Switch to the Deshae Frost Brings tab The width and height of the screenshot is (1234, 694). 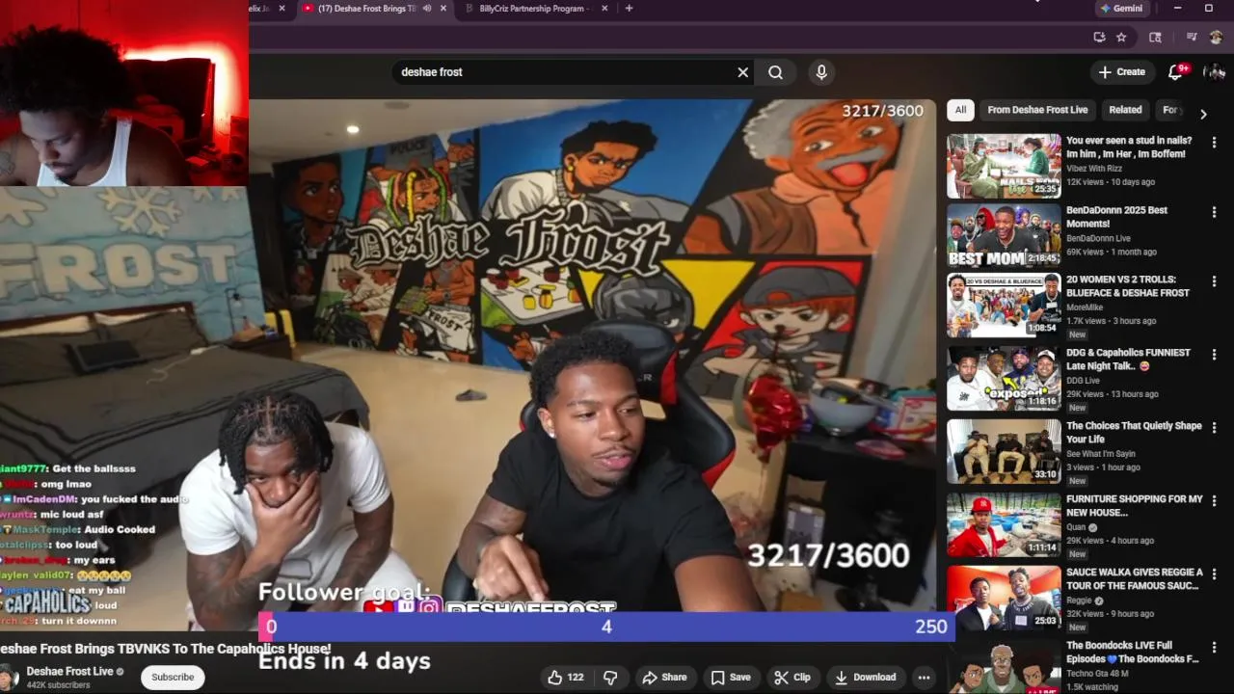pos(366,9)
